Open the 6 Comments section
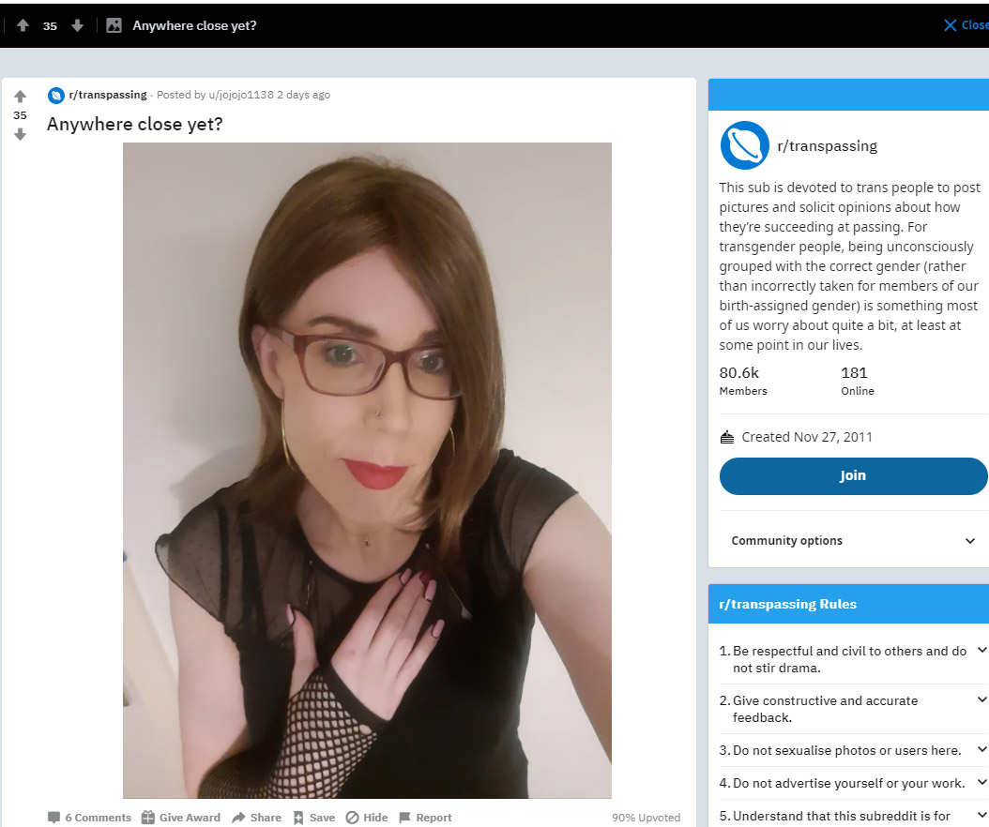Viewport: 989px width, 827px height. pyautogui.click(x=89, y=817)
